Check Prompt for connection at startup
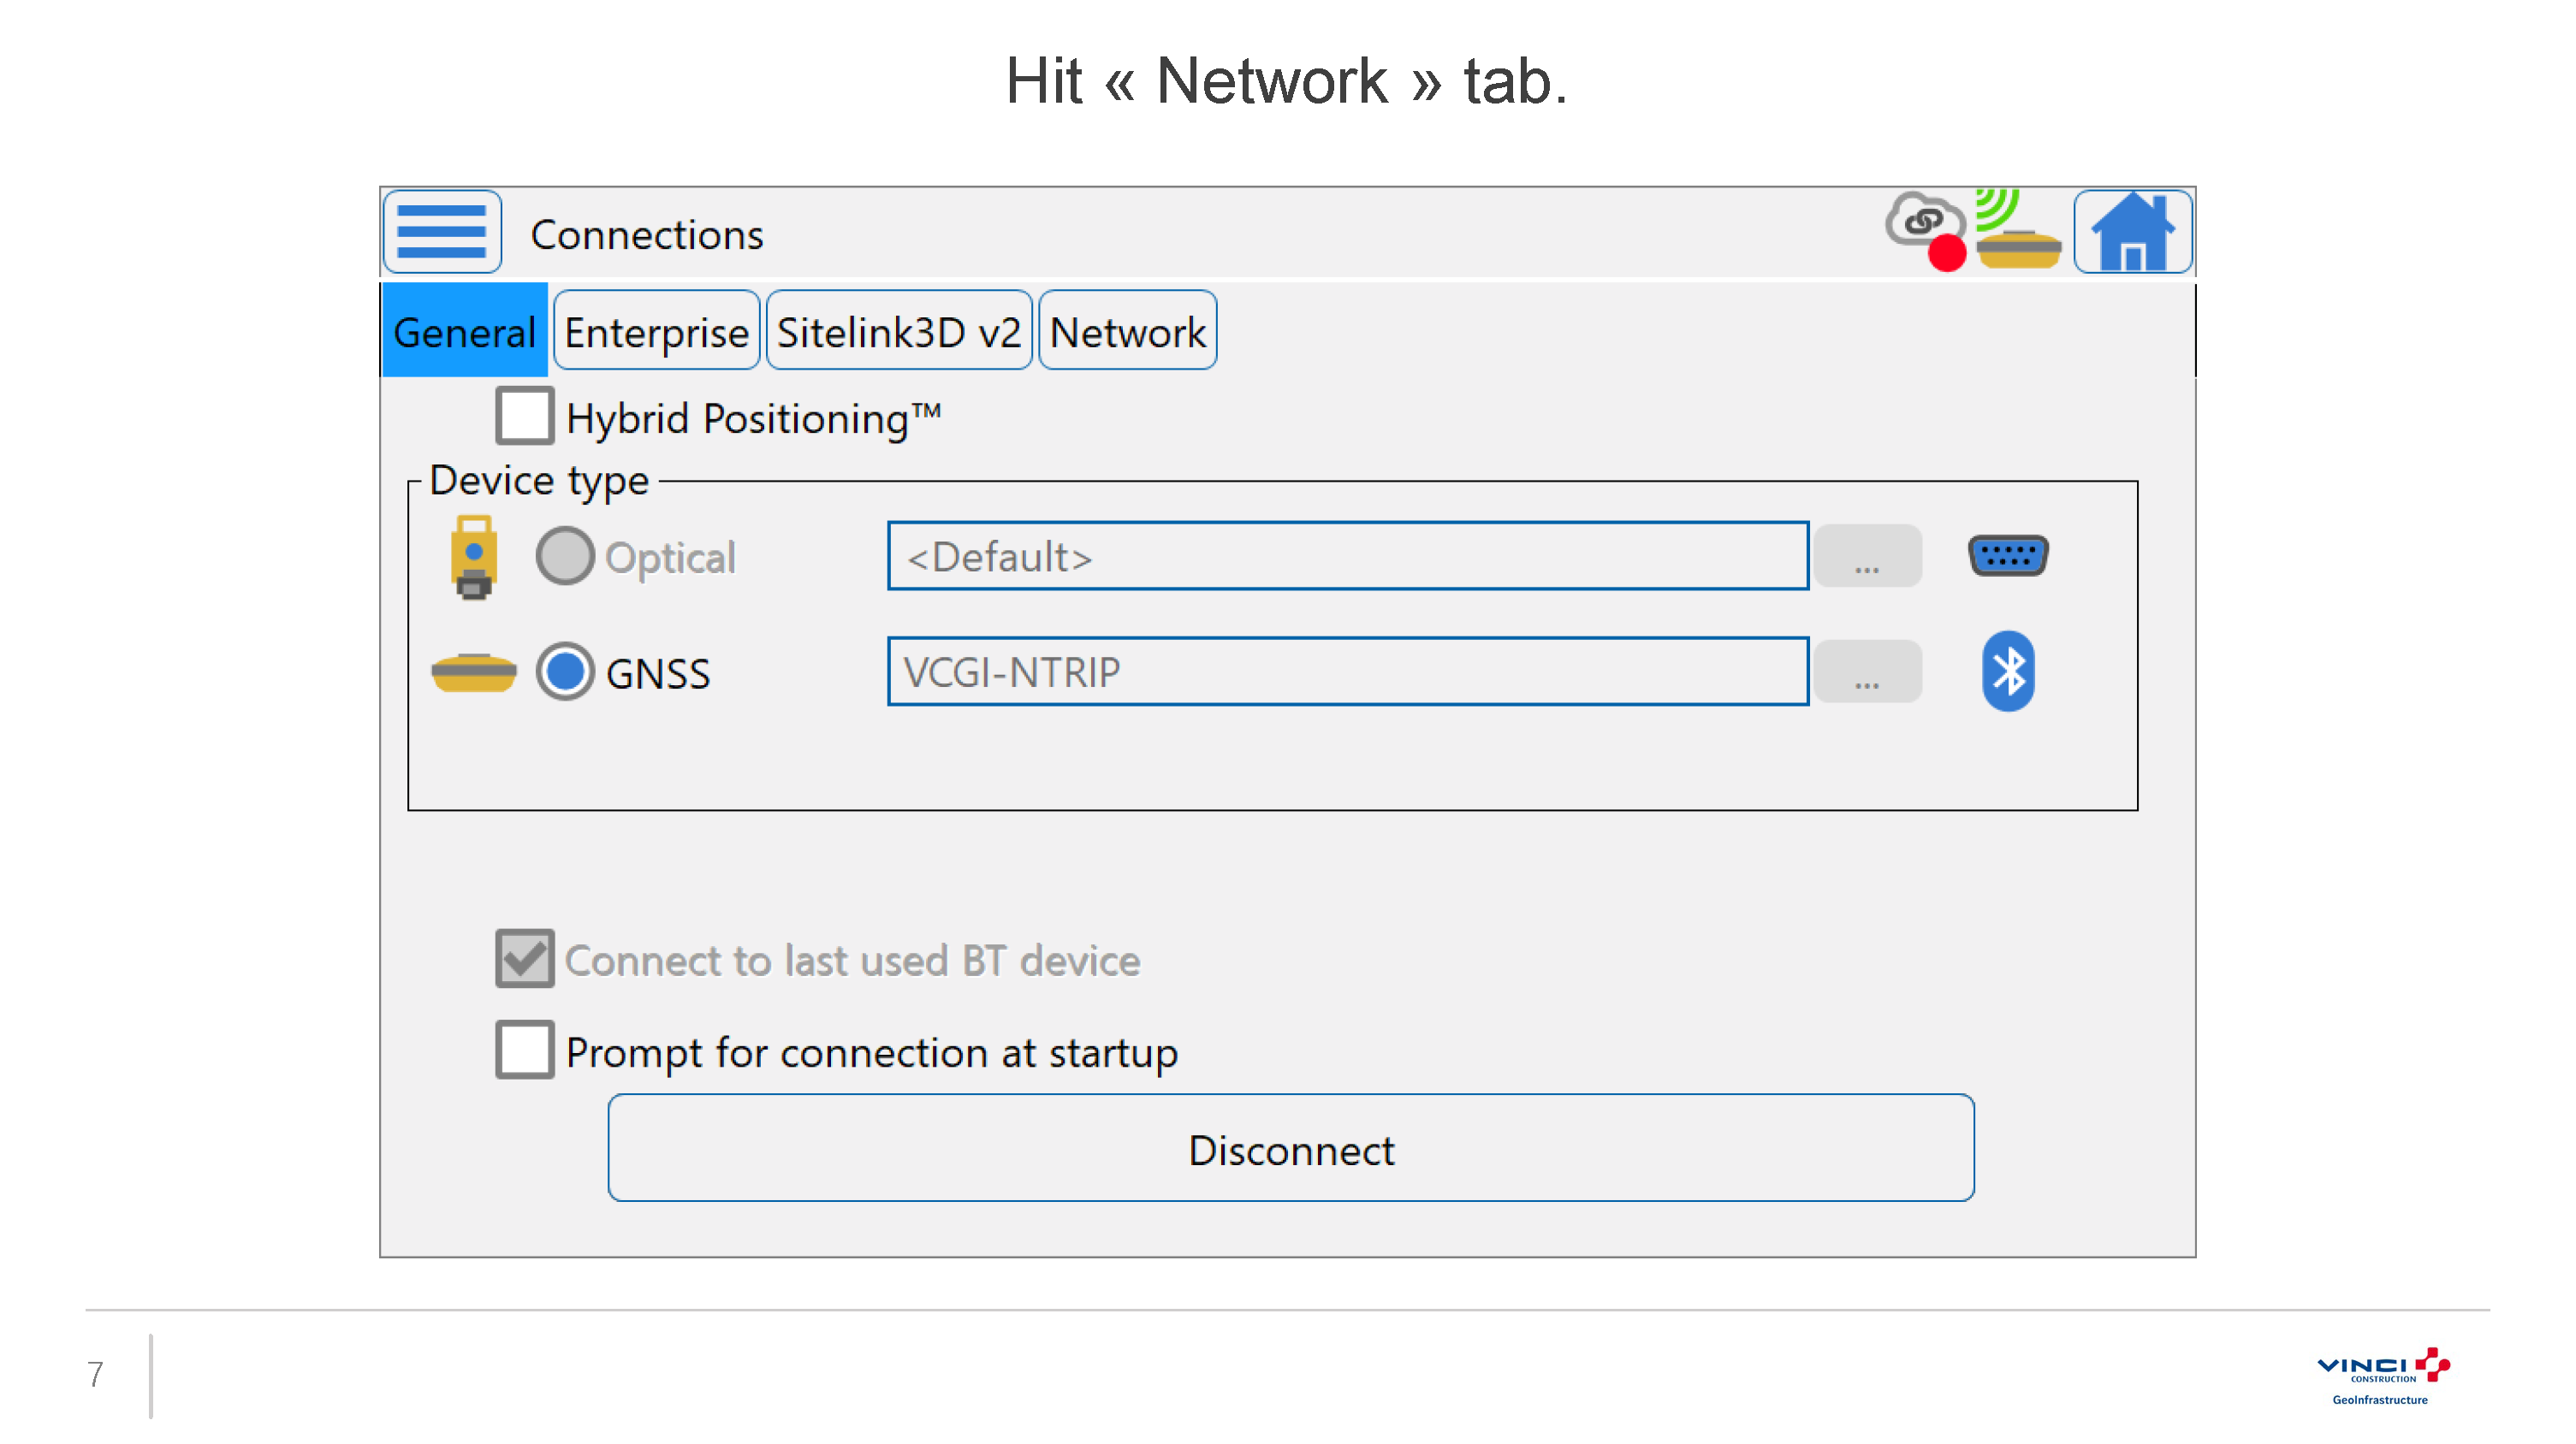The width and height of the screenshot is (2576, 1444). click(524, 1050)
